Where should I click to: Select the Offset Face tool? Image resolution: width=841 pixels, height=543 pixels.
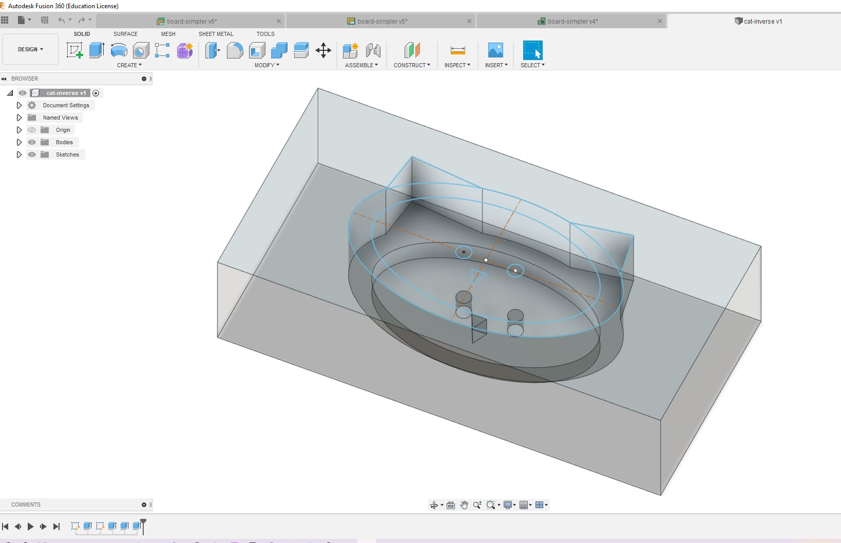[301, 50]
